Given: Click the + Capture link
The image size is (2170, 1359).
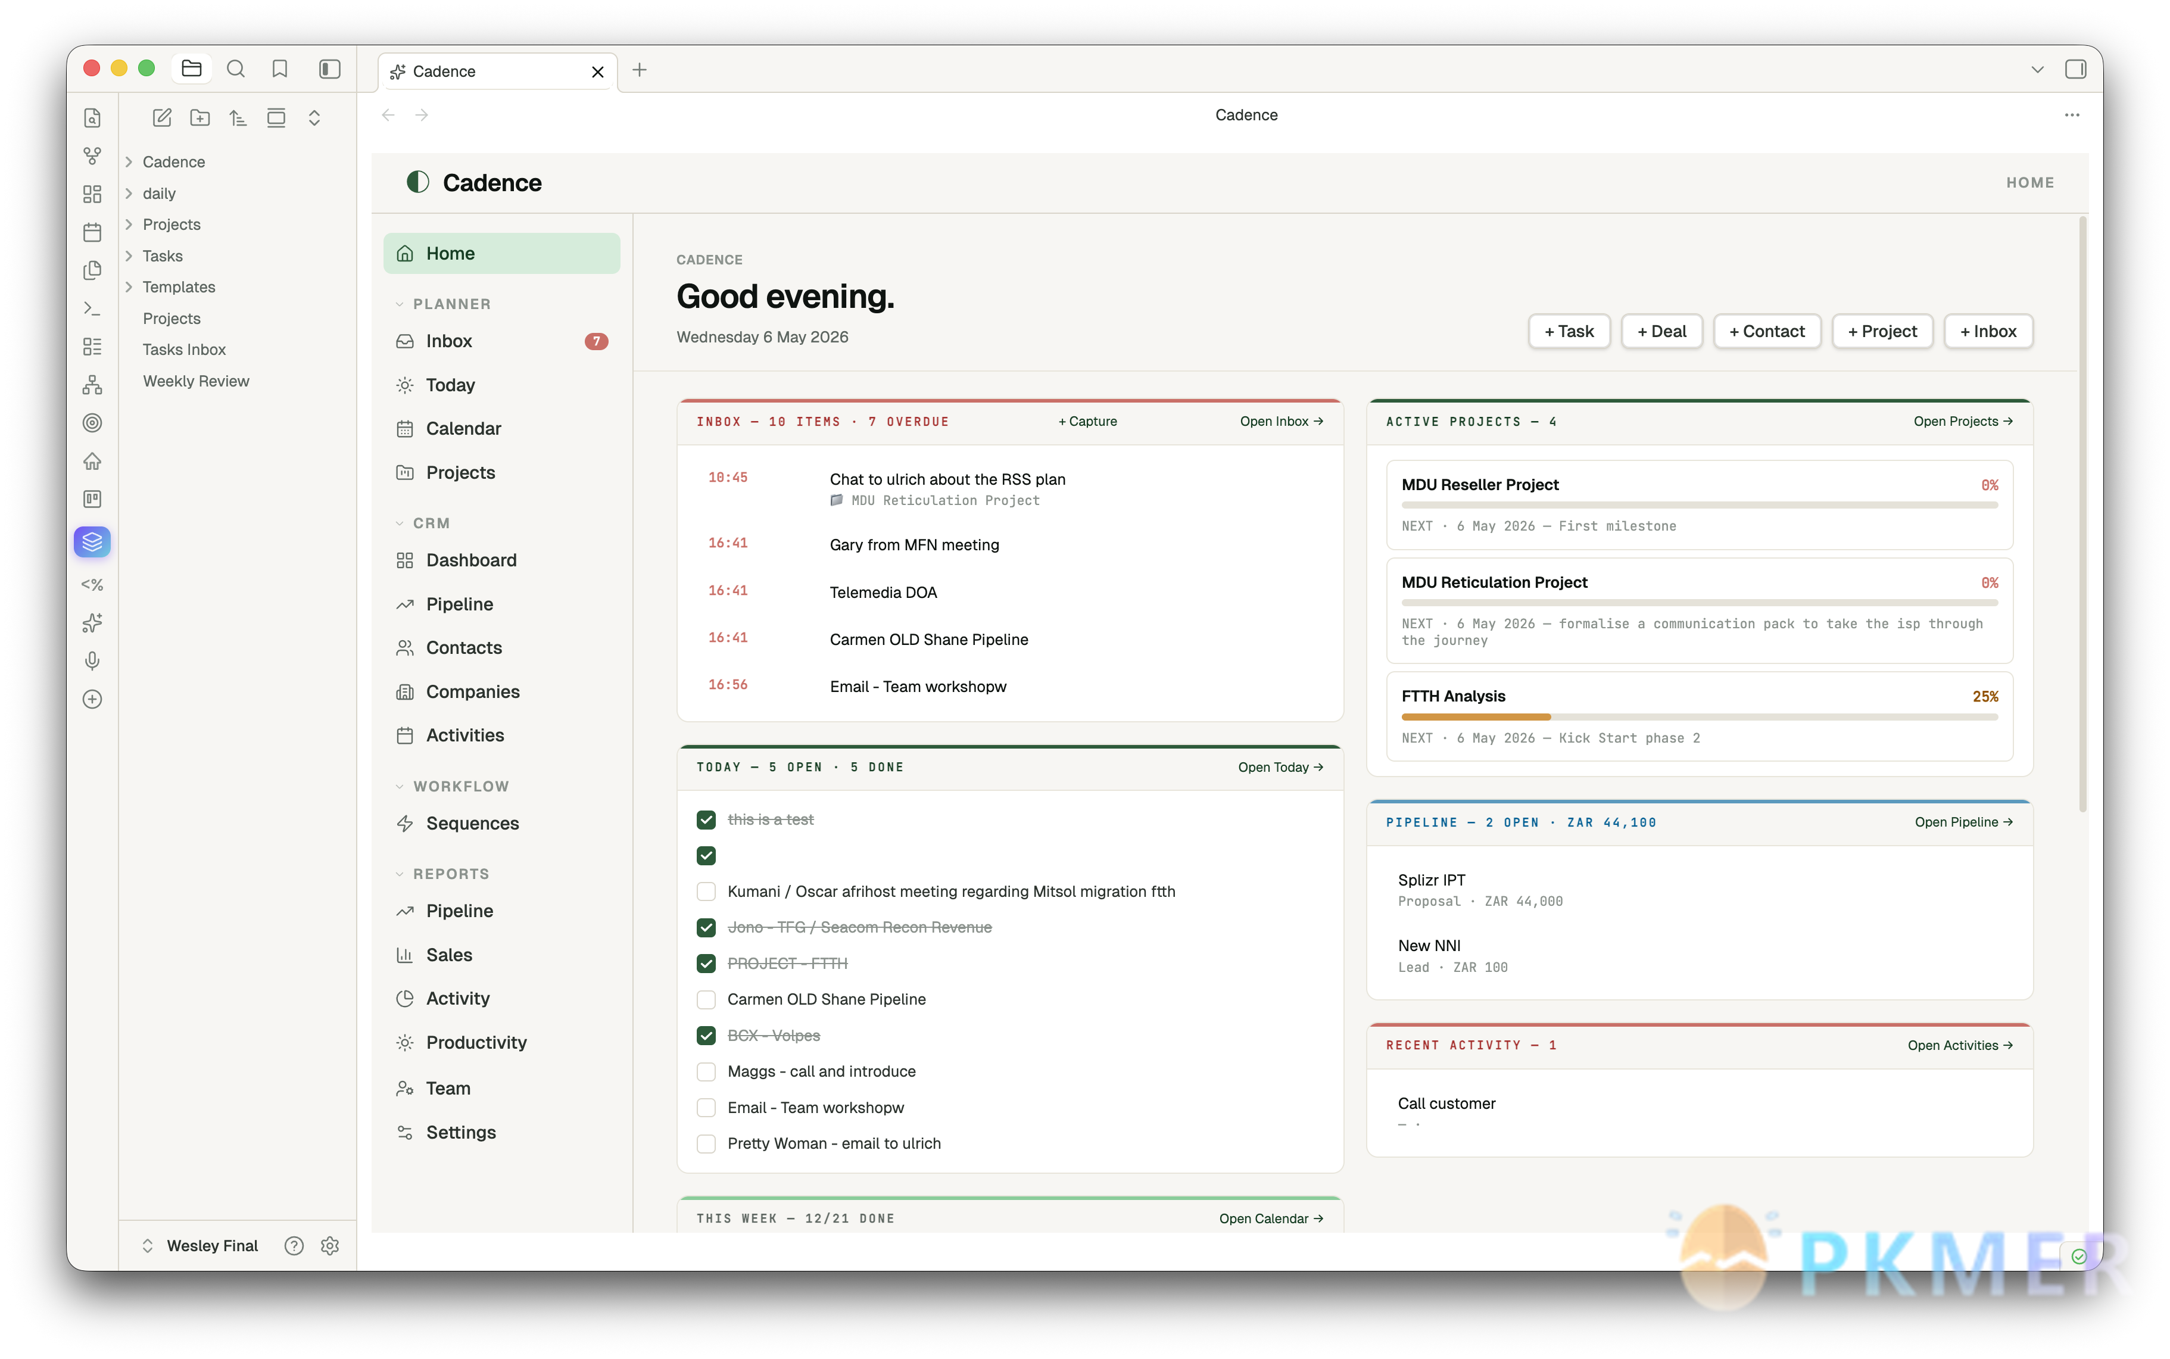Looking at the screenshot, I should (x=1087, y=422).
